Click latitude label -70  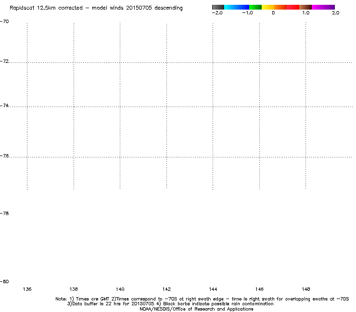click(x=4, y=22)
